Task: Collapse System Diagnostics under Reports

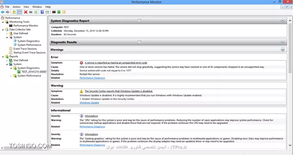Action: (x=11, y=68)
